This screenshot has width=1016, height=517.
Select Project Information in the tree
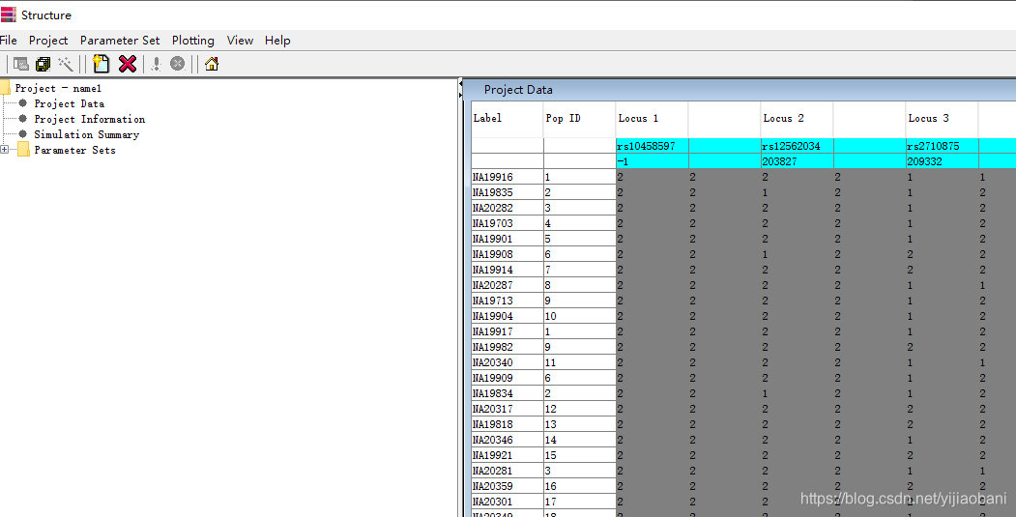point(89,119)
